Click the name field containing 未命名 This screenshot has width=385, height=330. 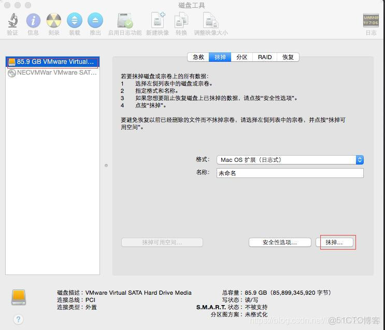[x=290, y=173]
